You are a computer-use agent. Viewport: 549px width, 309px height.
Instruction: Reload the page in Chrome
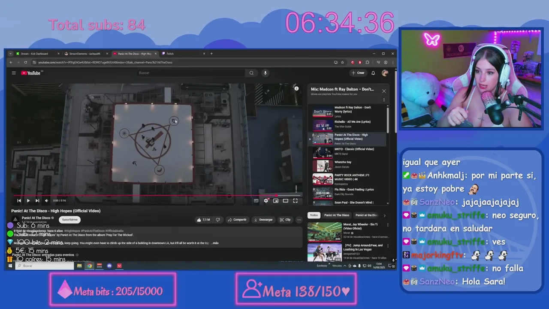(x=24, y=62)
